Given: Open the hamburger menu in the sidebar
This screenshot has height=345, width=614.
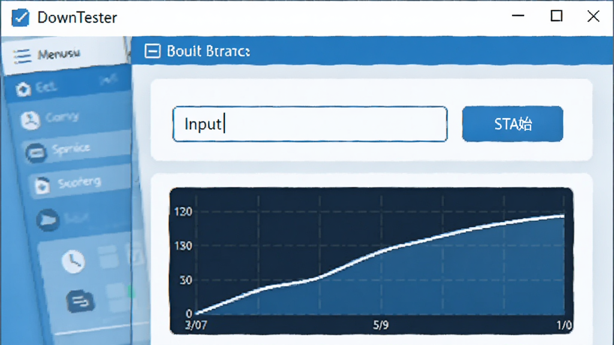Looking at the screenshot, I should coord(22,56).
